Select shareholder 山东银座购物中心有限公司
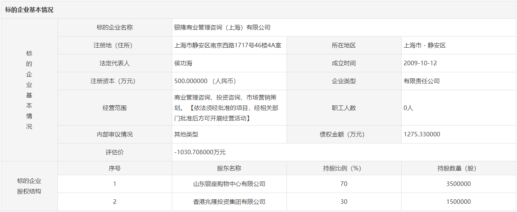Image resolution: width=517 pixels, height=212 pixels. 229,184
